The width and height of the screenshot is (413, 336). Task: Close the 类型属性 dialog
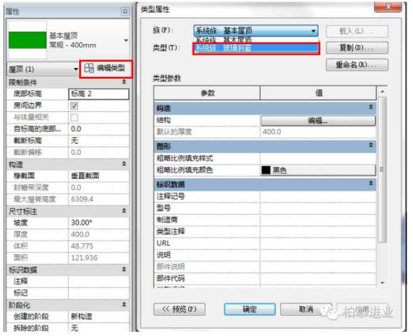388,7
